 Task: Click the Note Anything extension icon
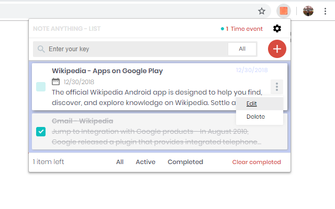tap(283, 11)
